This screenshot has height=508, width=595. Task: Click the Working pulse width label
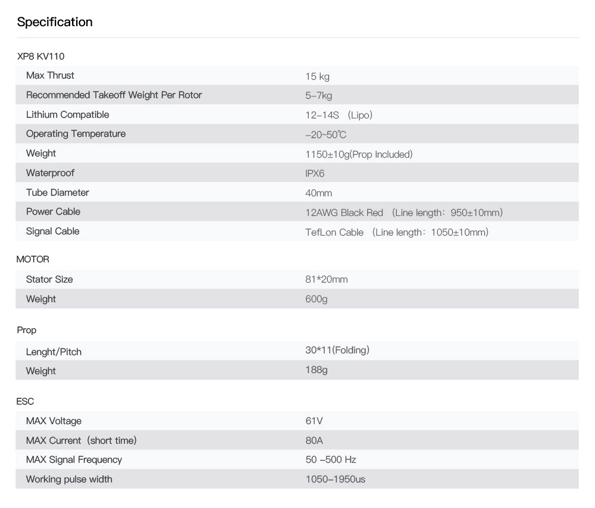click(68, 479)
